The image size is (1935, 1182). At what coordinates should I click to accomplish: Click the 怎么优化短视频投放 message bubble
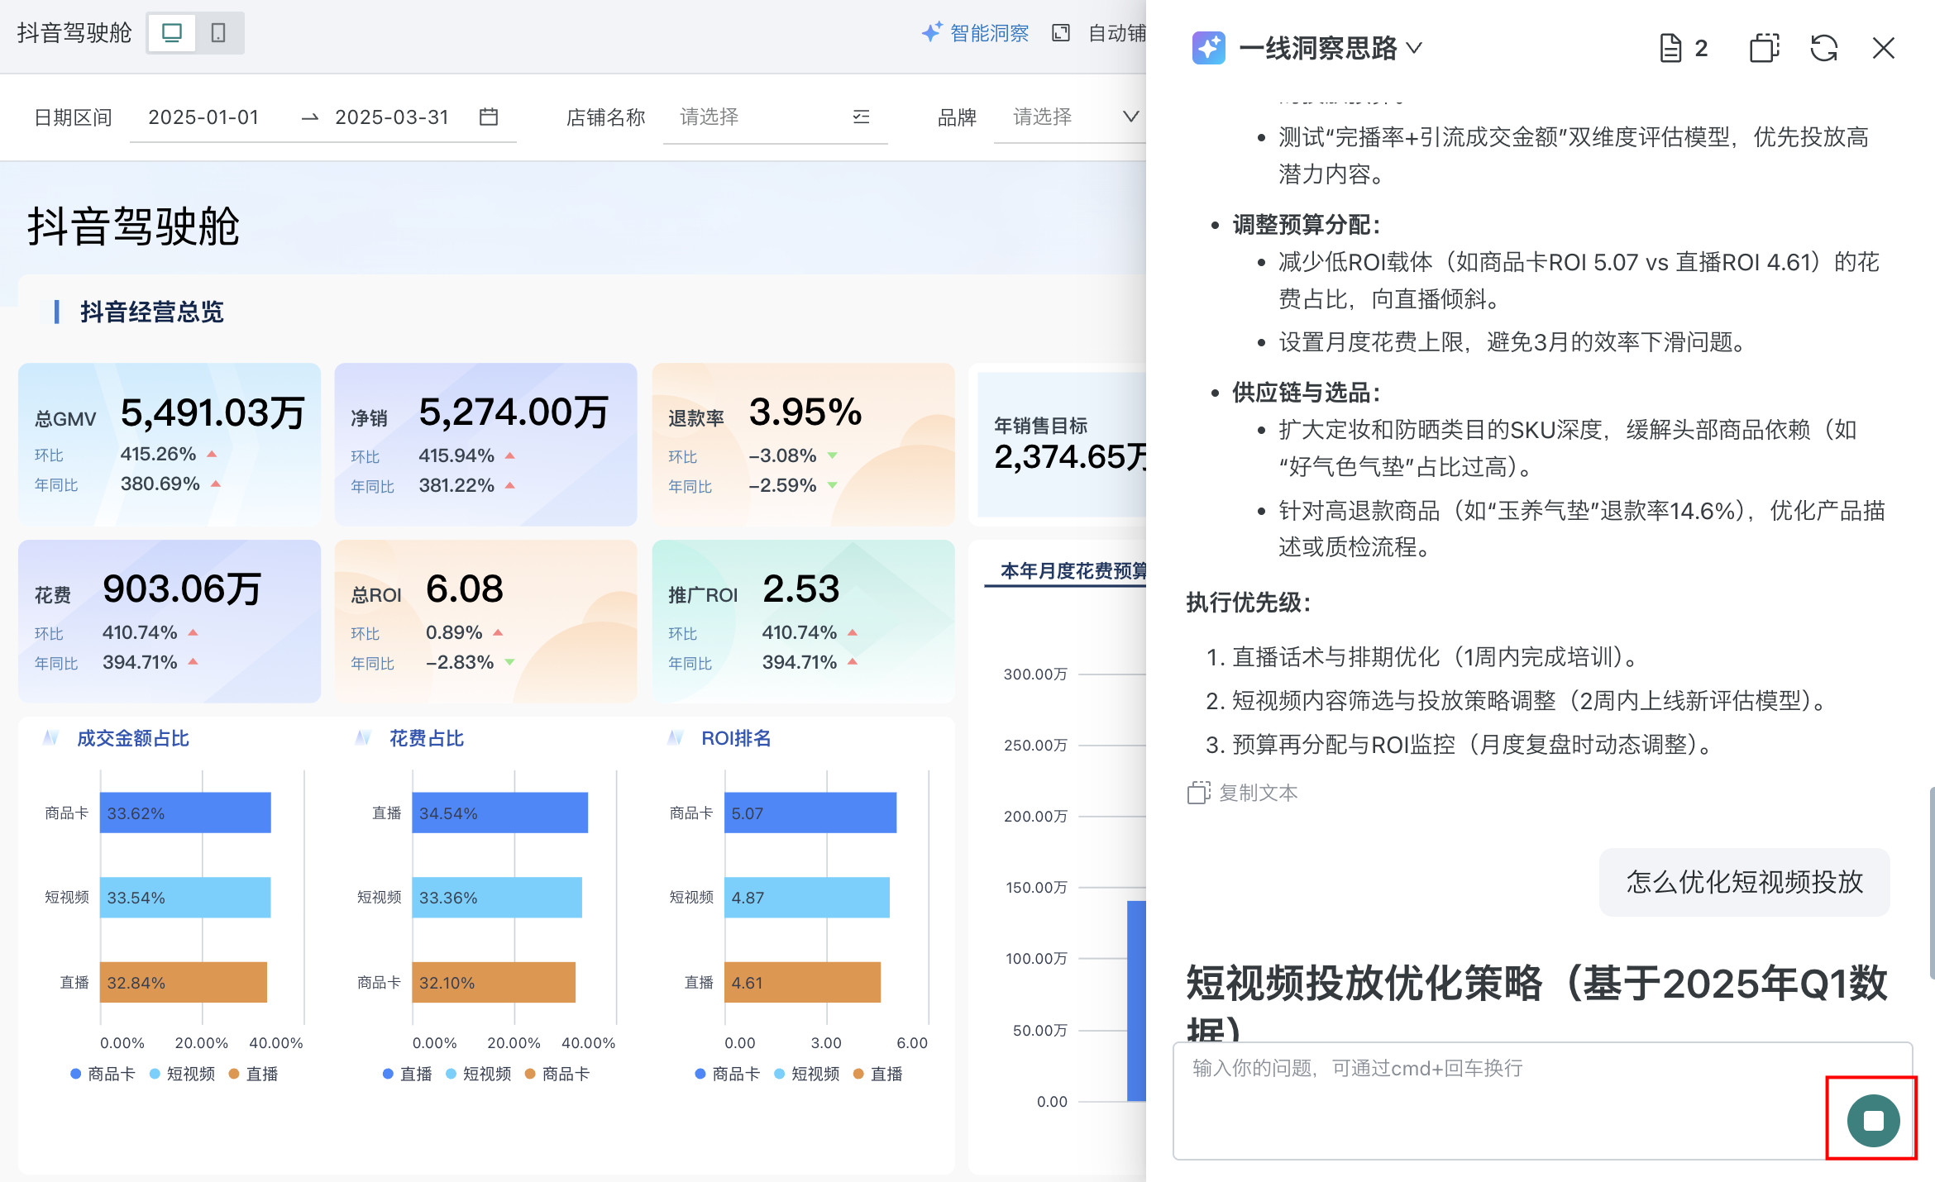point(1744,882)
